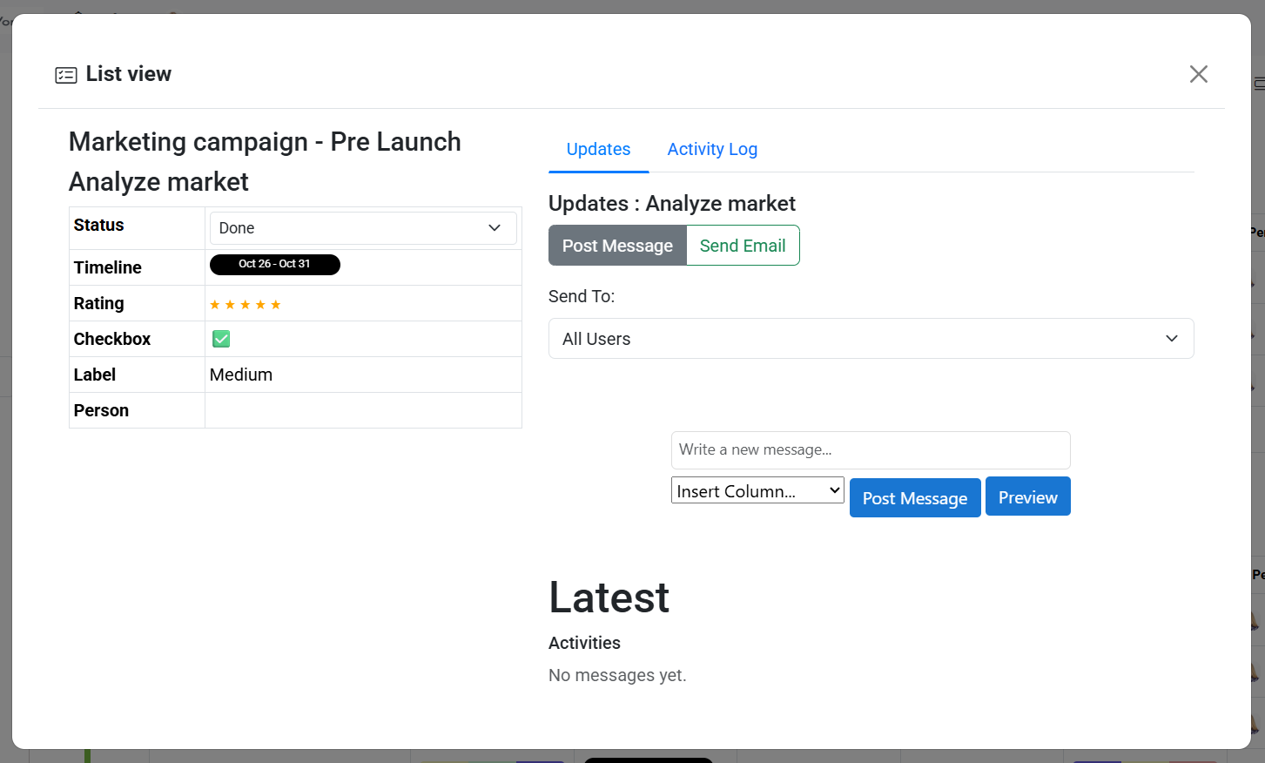This screenshot has height=763, width=1265.
Task: Click the blue Post Message button
Action: (915, 498)
